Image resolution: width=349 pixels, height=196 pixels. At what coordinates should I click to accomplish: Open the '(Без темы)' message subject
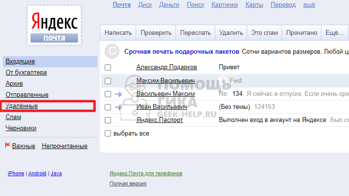click(235, 107)
